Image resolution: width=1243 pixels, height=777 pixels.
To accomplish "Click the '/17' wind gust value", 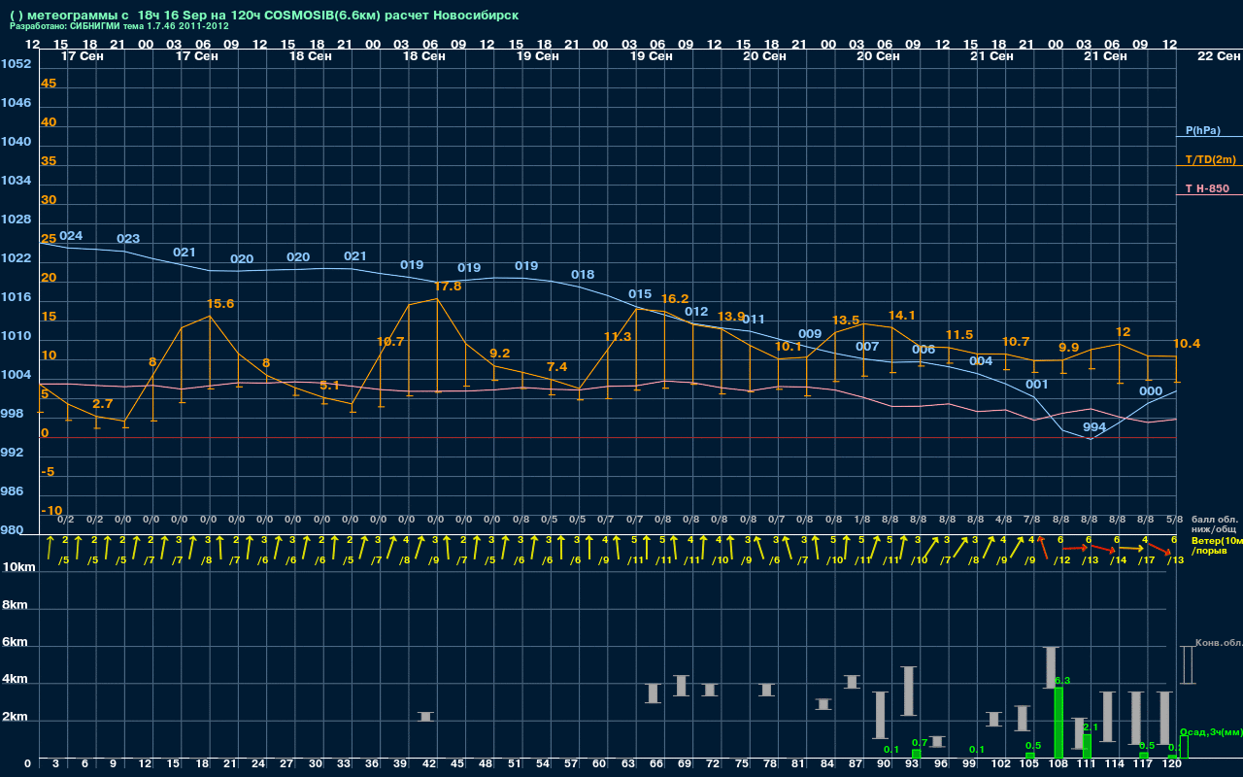I will [1148, 560].
